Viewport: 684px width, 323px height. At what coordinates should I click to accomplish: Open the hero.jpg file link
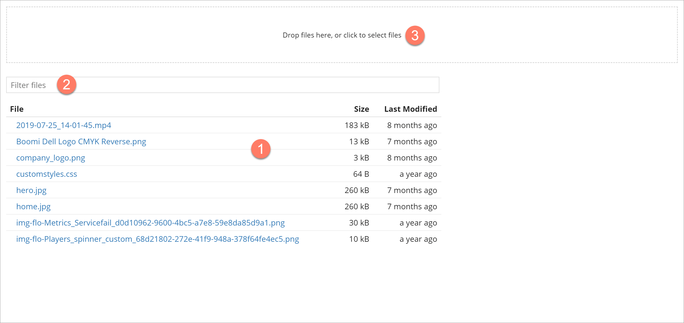[31, 190]
